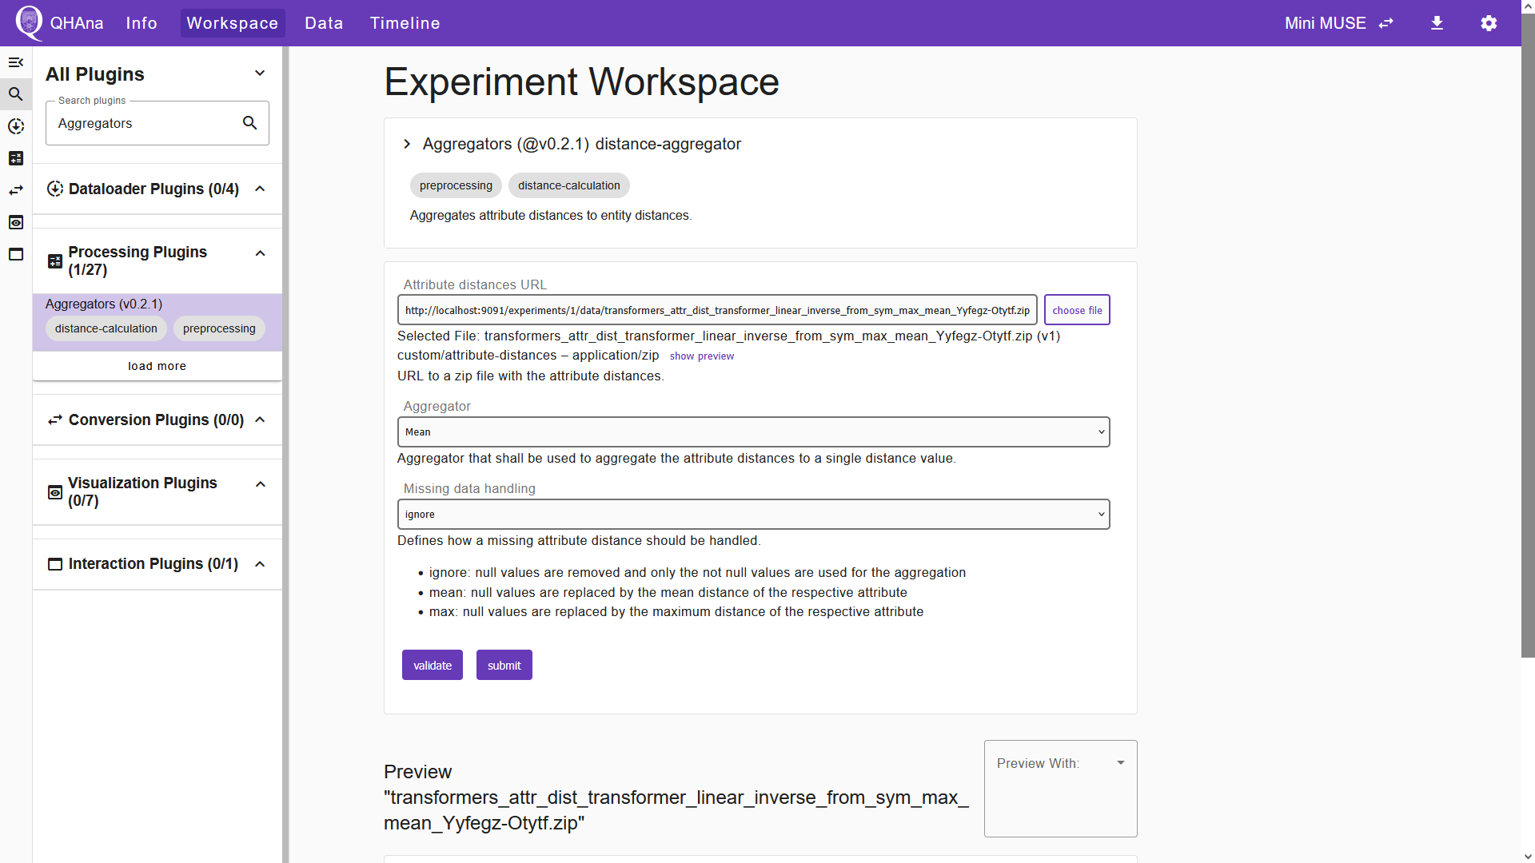Open interaction plugins from the left rail window icon
This screenshot has width=1535, height=863.
point(16,254)
